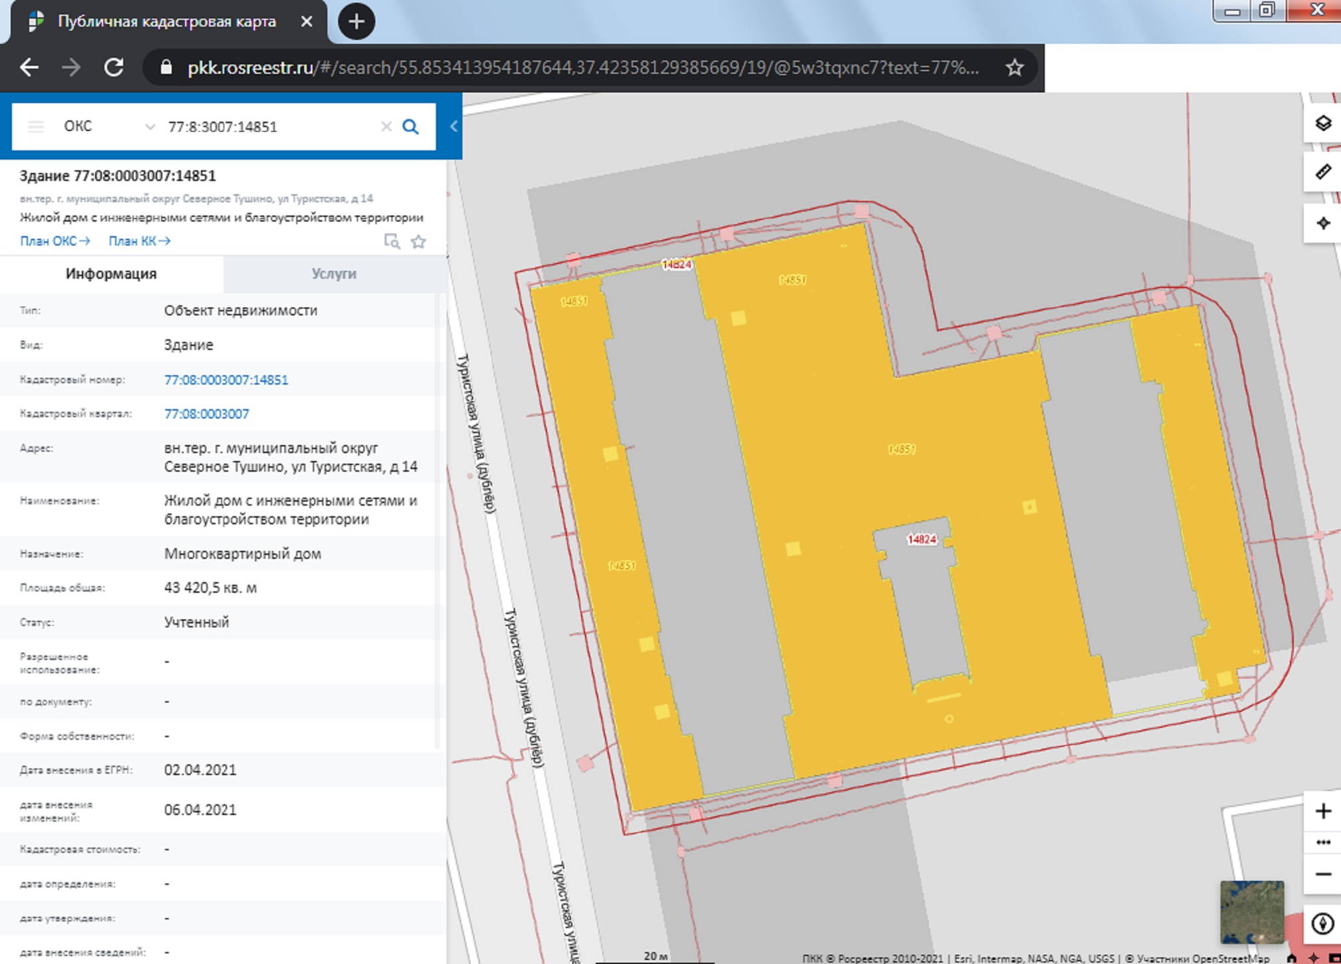
Task: Add object to favorites star in panel
Action: click(418, 241)
